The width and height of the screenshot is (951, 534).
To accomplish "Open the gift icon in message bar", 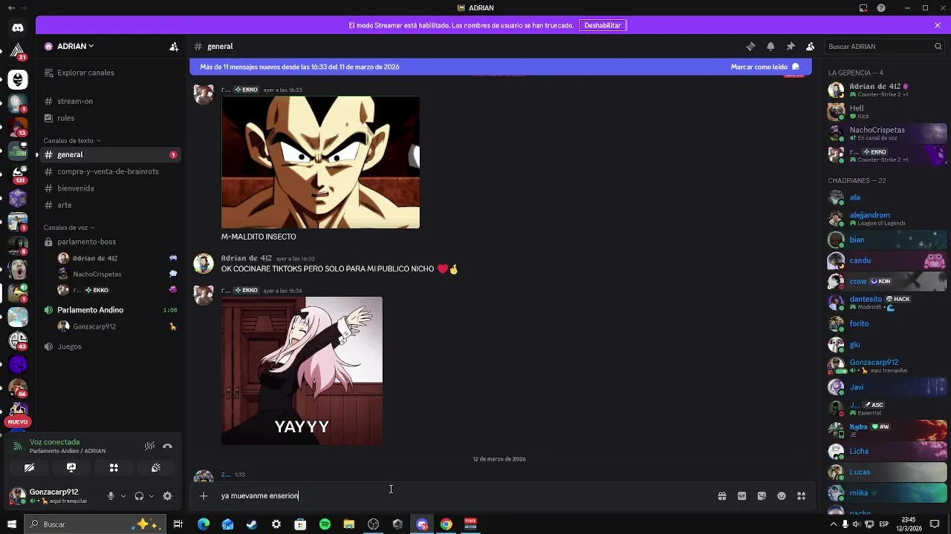I will coord(721,496).
